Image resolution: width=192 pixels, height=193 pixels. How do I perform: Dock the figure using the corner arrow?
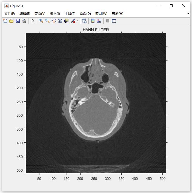pos(188,13)
